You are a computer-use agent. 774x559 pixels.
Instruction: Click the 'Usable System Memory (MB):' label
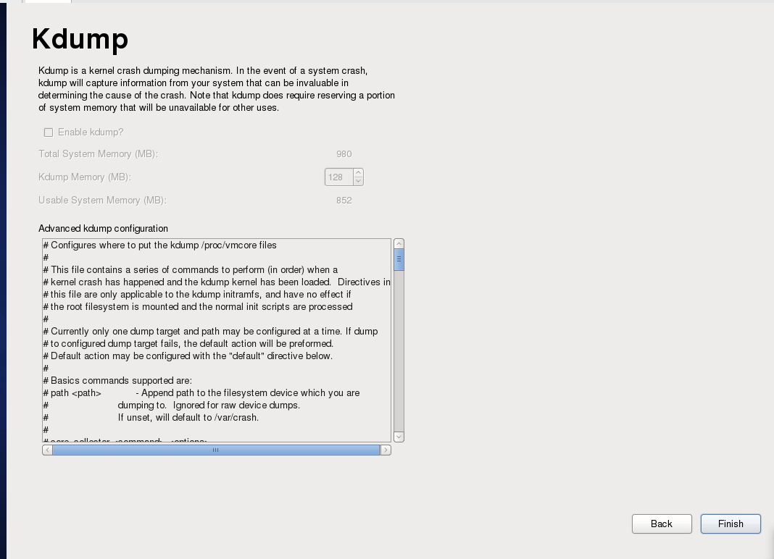click(x=103, y=201)
